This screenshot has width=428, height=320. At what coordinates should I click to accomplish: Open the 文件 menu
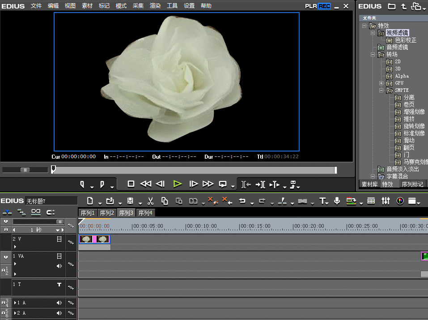36,6
